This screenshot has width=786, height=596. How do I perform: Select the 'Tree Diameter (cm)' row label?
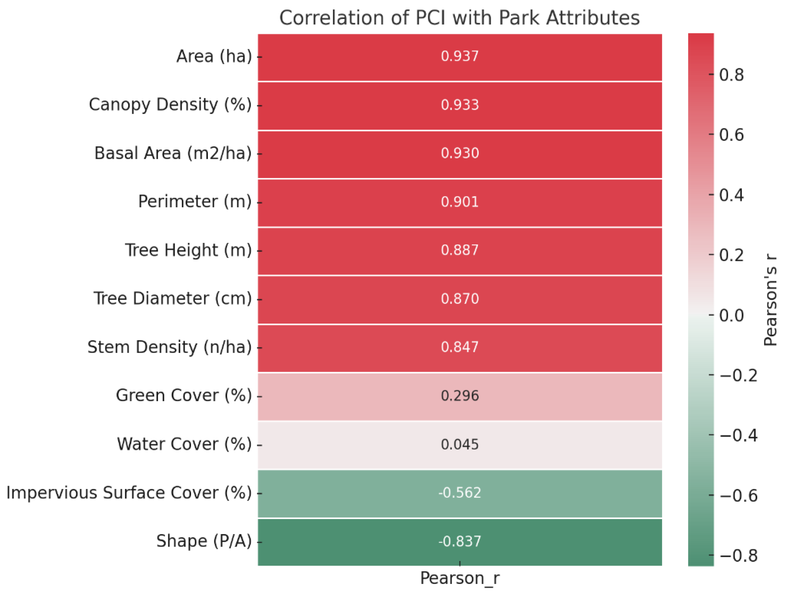click(x=172, y=299)
